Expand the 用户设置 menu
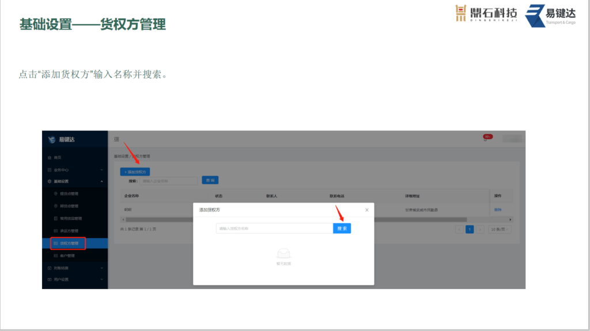Viewport: 590px width, 331px height. [75, 279]
